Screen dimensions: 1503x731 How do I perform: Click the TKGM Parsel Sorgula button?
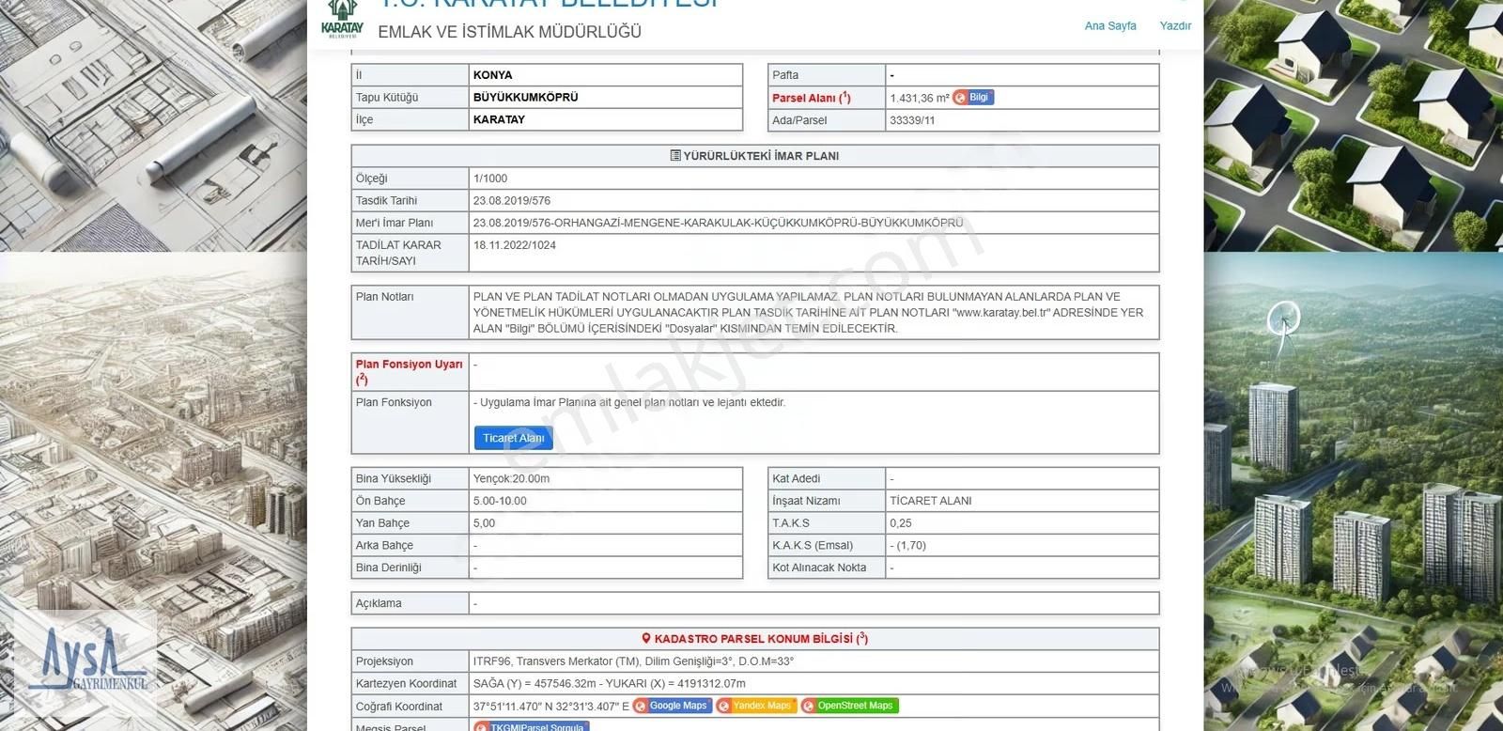tap(536, 726)
